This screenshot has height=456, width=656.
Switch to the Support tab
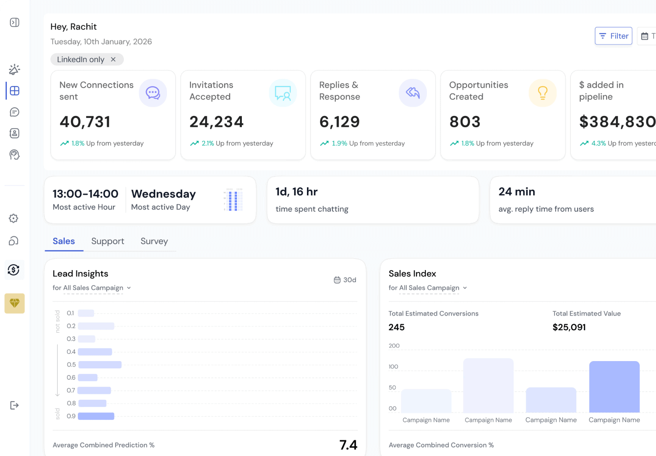(x=108, y=241)
